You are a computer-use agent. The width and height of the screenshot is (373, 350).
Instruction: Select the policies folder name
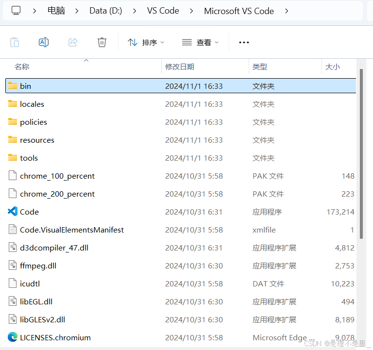34,122
